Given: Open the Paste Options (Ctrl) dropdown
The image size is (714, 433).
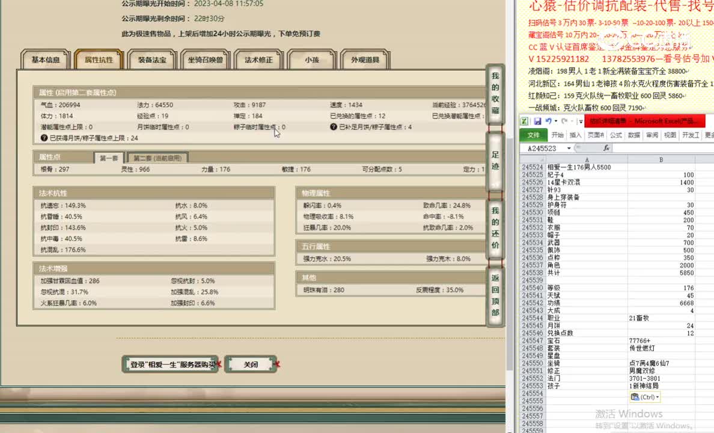Looking at the screenshot, I should point(645,397).
